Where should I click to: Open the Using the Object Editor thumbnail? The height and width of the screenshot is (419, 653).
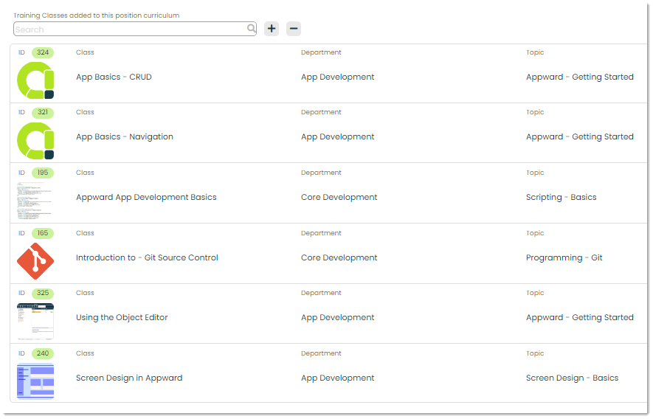[x=35, y=321]
